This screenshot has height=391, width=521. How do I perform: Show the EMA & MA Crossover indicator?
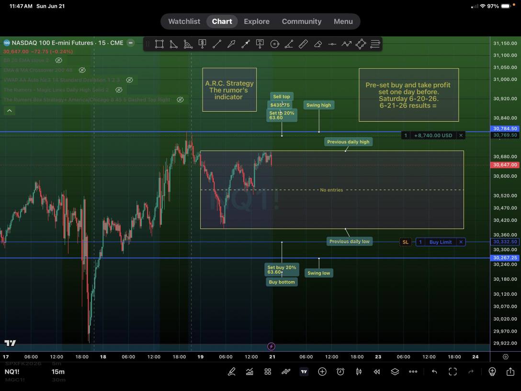click(x=82, y=70)
